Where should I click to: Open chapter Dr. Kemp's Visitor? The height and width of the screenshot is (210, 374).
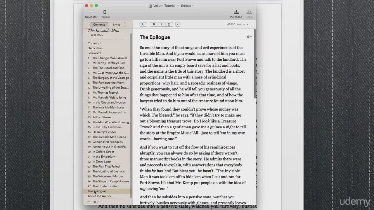(104, 132)
